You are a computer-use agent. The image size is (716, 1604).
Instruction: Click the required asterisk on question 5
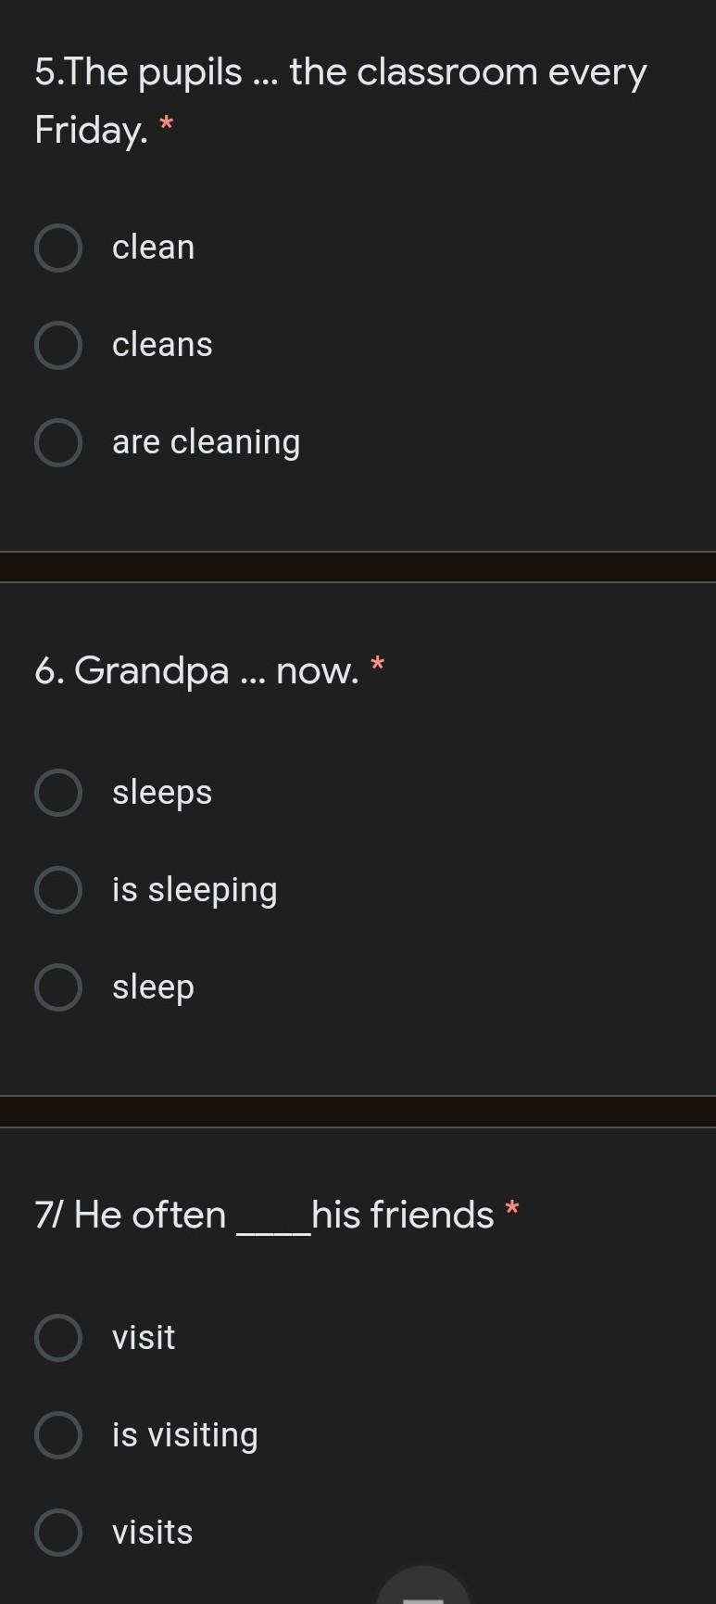click(167, 125)
